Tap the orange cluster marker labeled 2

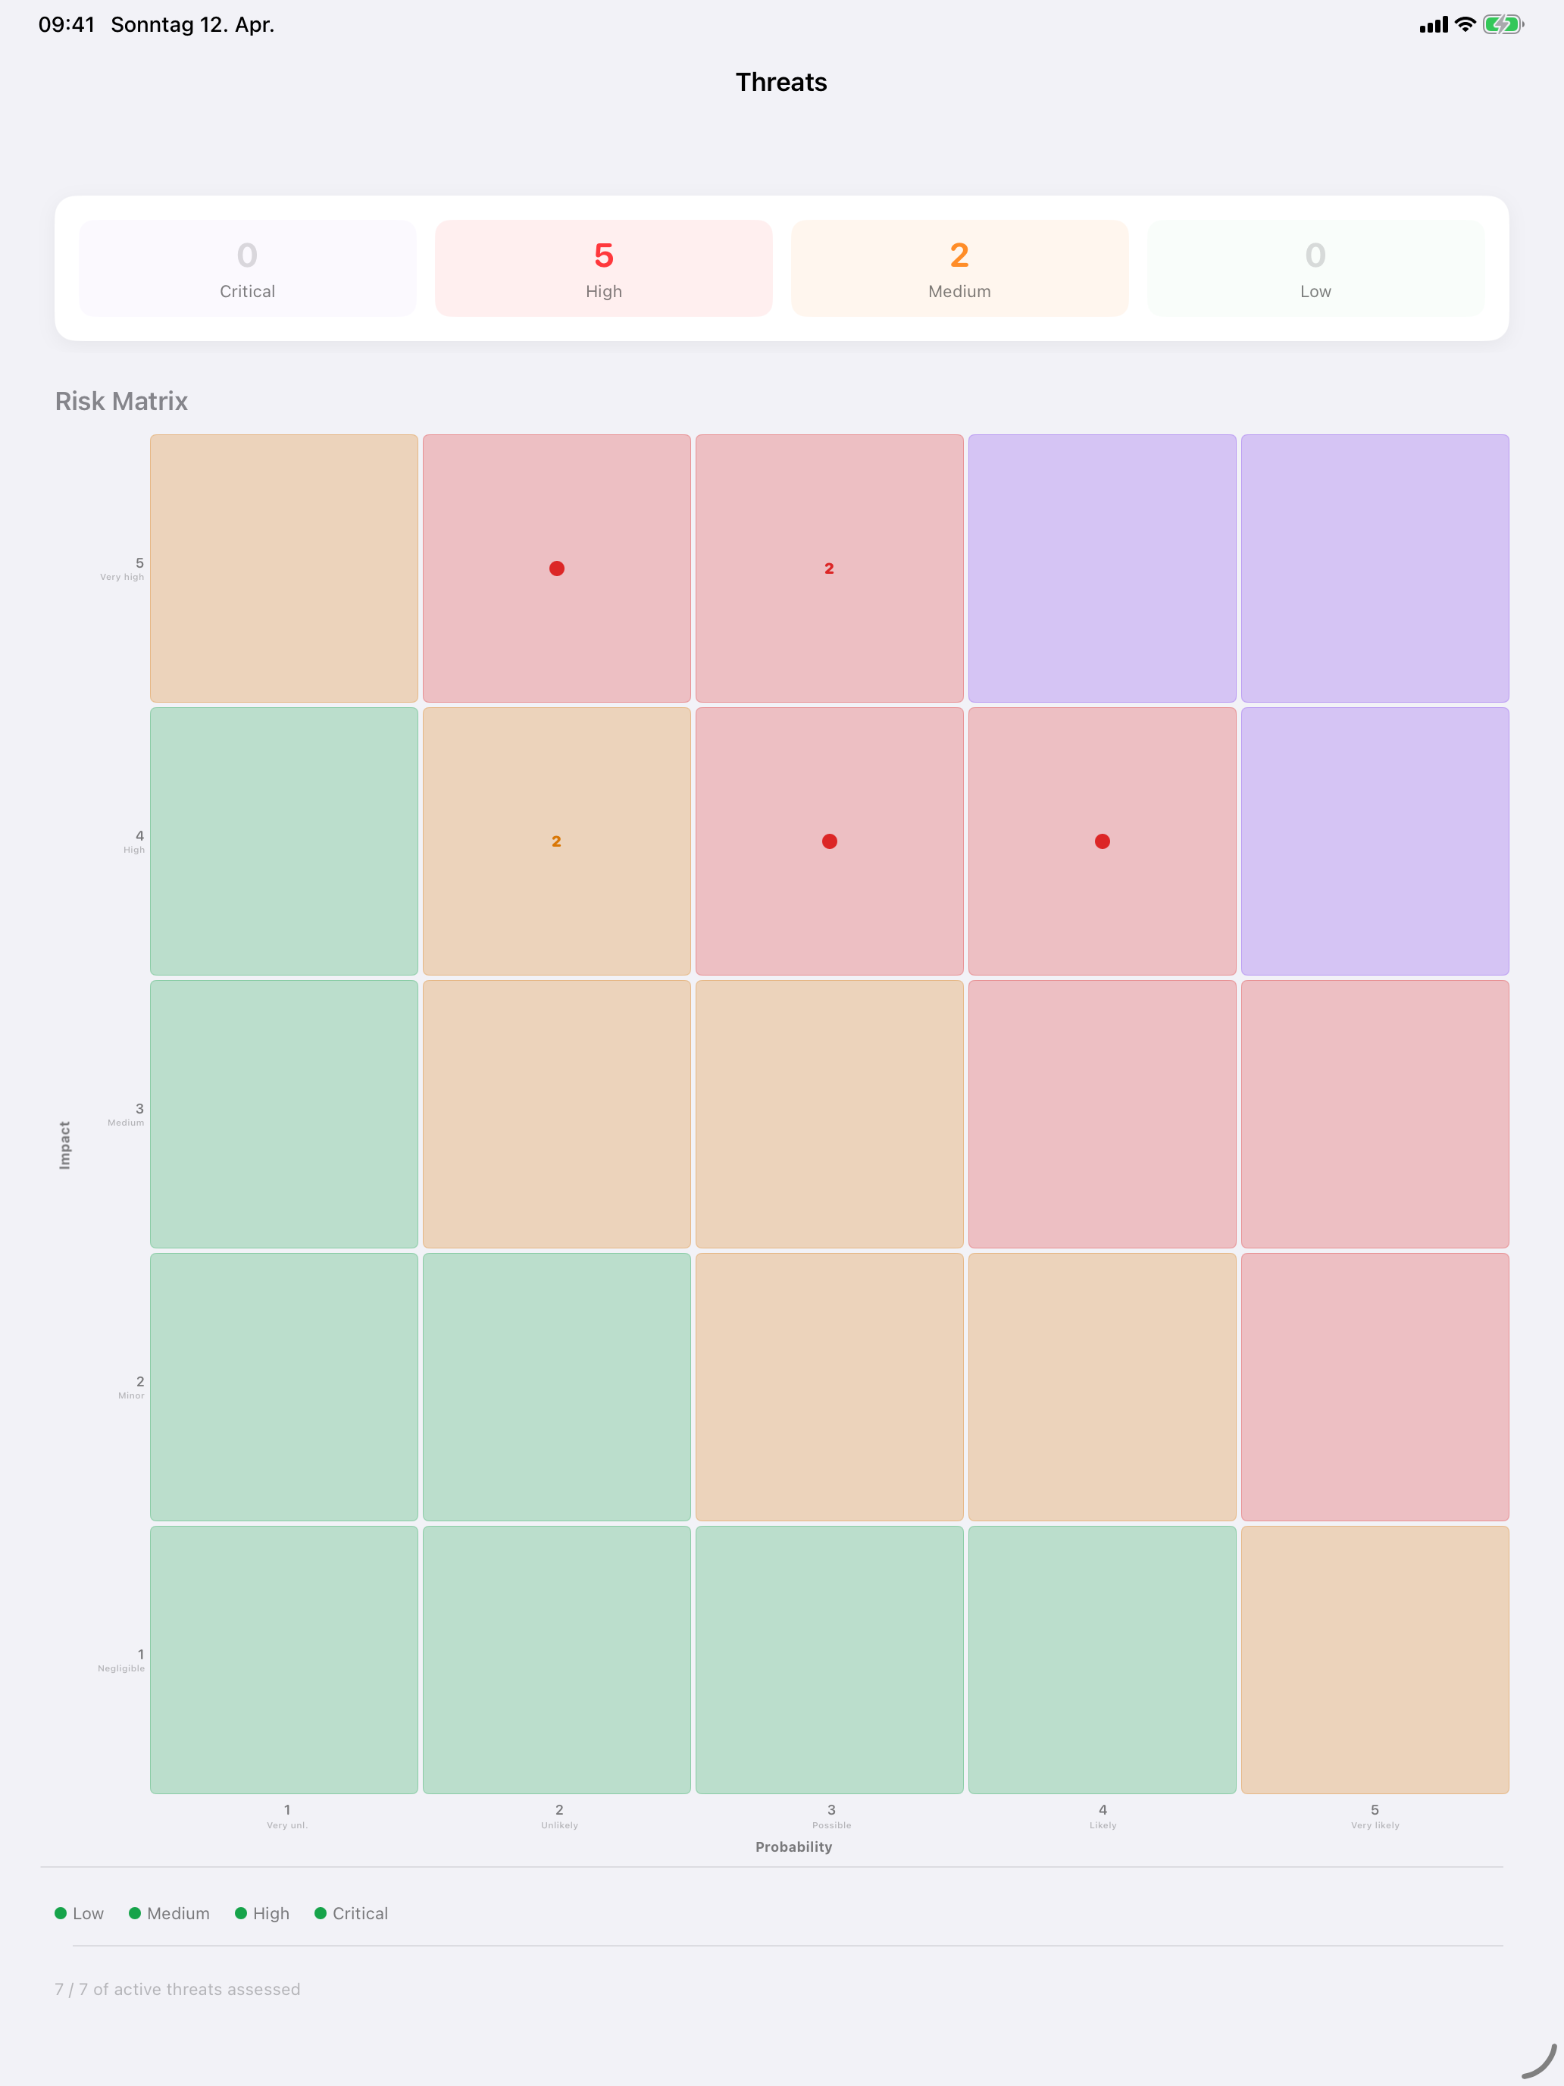tap(556, 841)
